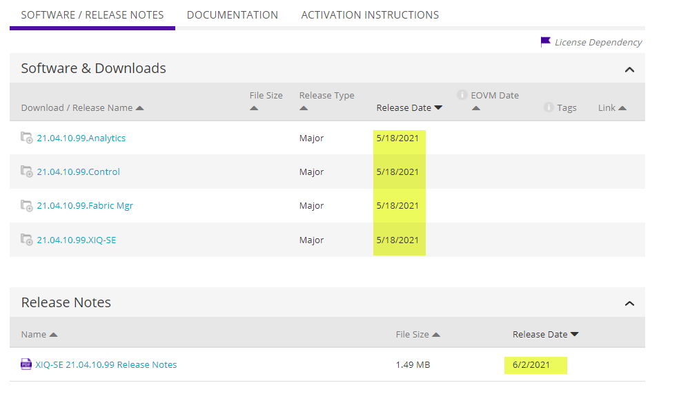
Task: Sort downloads by Release Date column
Action: [x=409, y=107]
